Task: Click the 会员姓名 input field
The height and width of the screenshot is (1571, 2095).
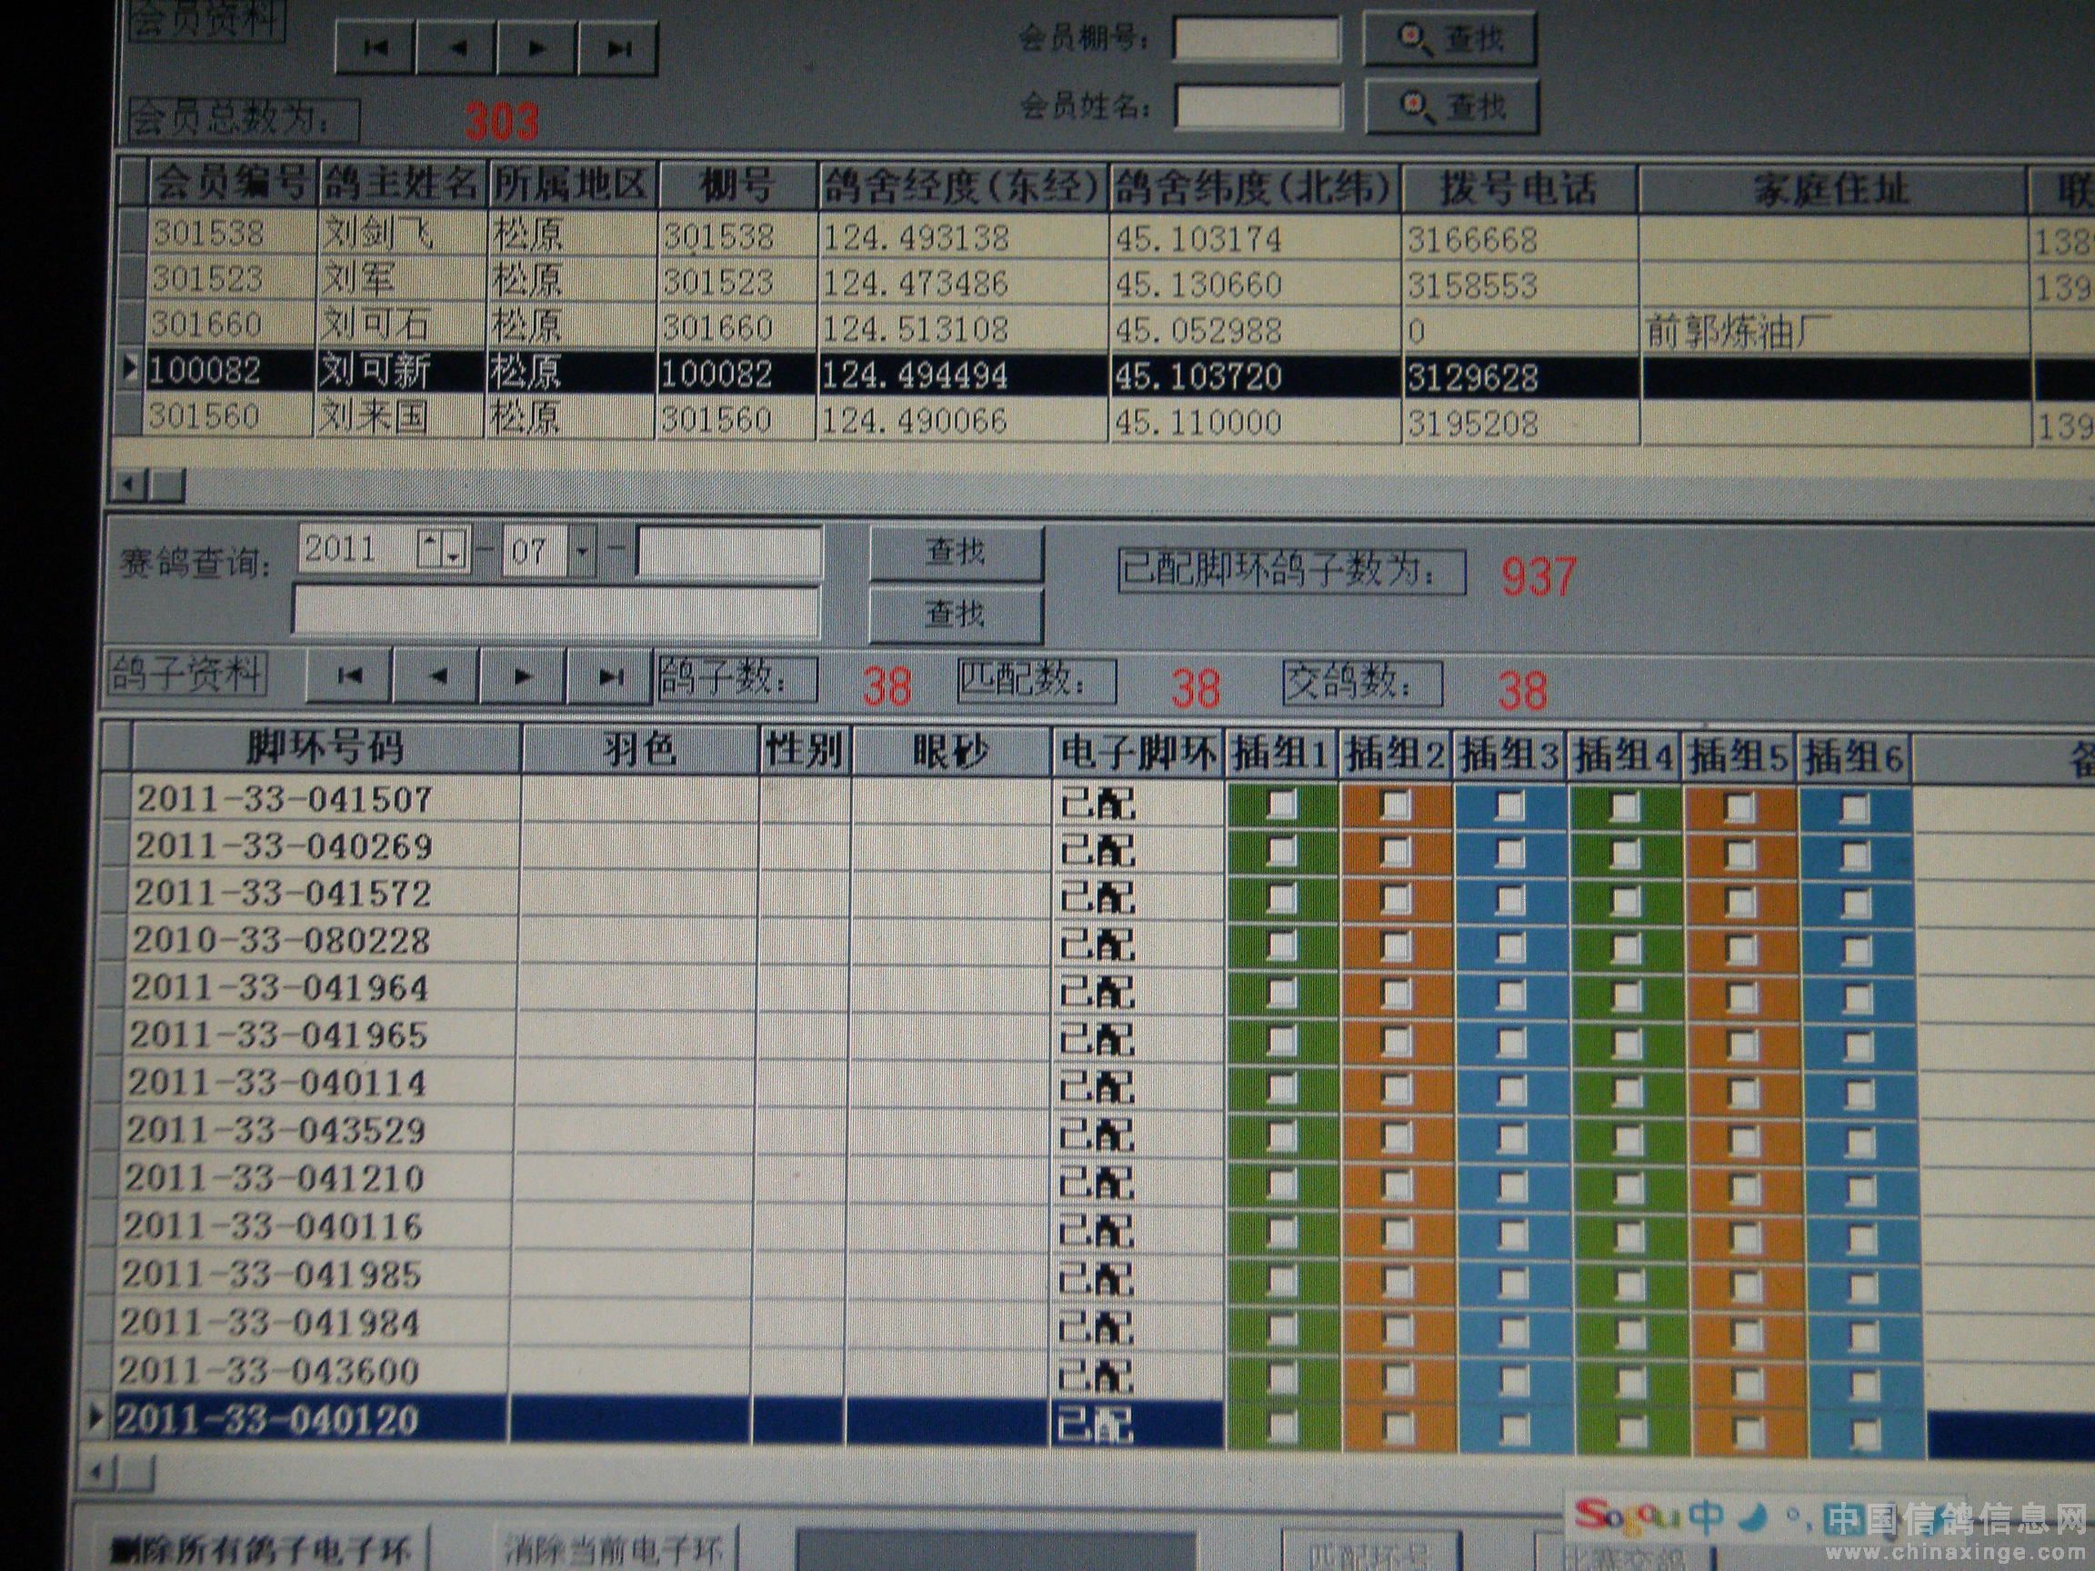Action: (1258, 106)
